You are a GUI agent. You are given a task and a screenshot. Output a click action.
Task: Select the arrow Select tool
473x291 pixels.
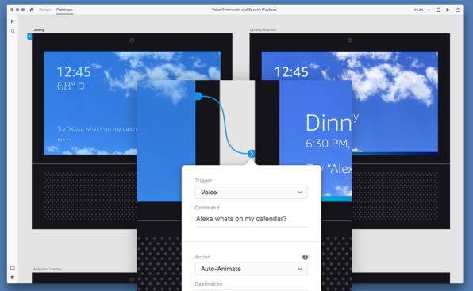click(13, 21)
